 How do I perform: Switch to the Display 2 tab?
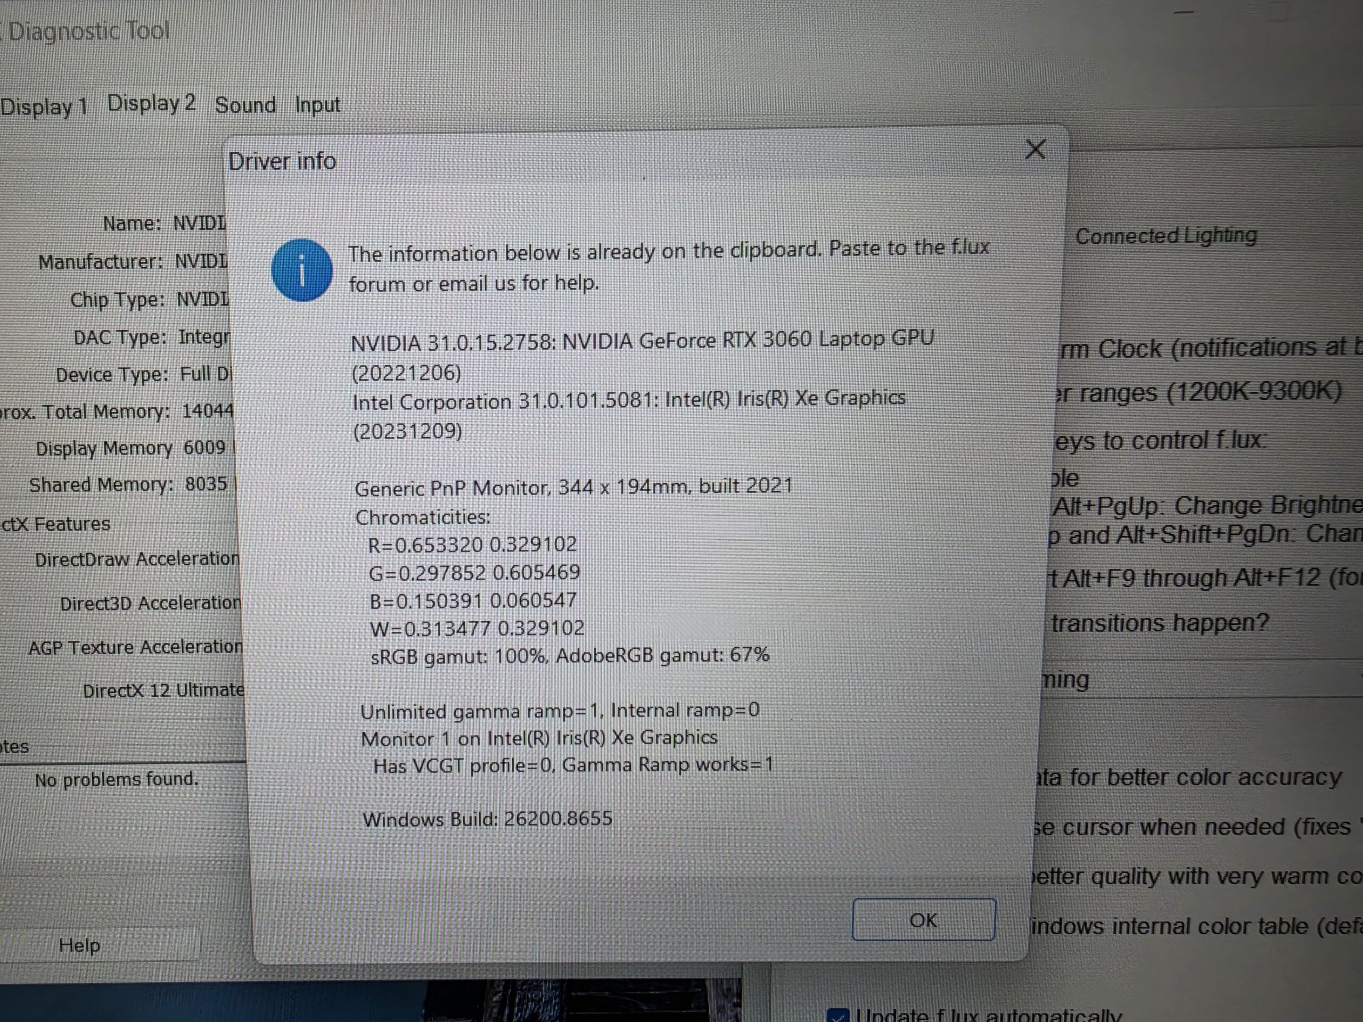(152, 103)
